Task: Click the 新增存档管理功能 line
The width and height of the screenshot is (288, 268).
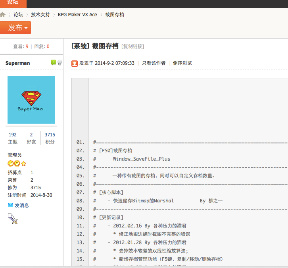Action: tap(168, 259)
